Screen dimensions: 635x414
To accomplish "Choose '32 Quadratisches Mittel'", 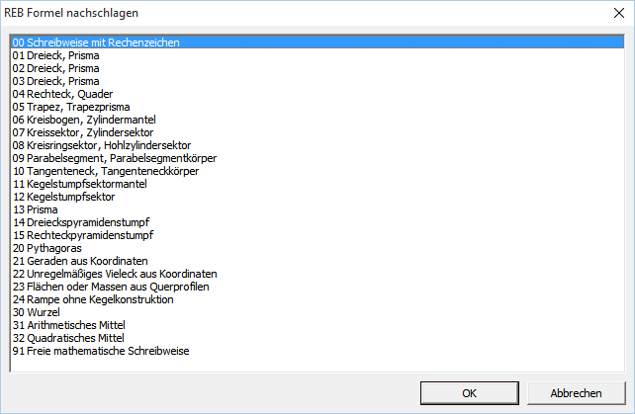I will (317, 338).
